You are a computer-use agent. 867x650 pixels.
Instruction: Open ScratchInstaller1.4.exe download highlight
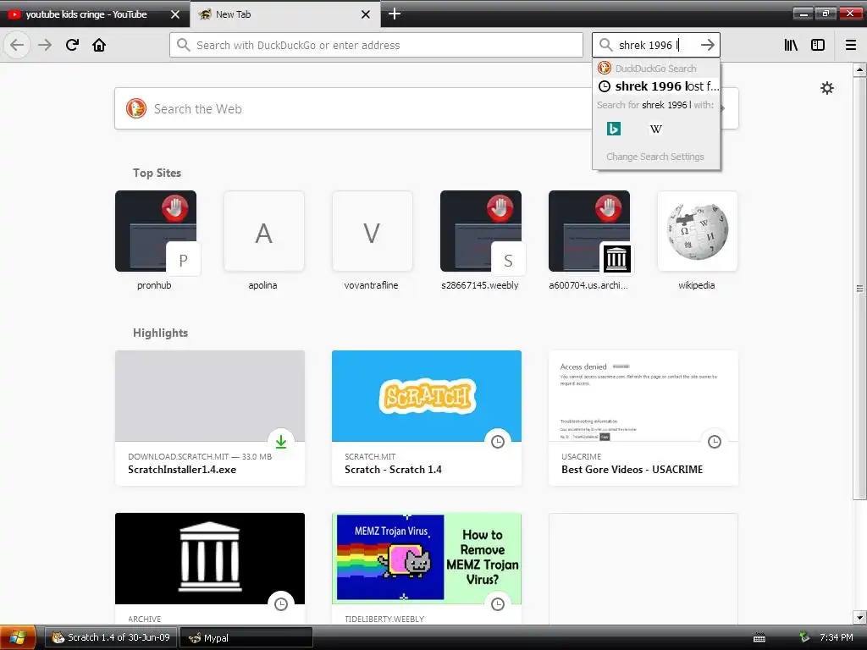click(x=210, y=418)
